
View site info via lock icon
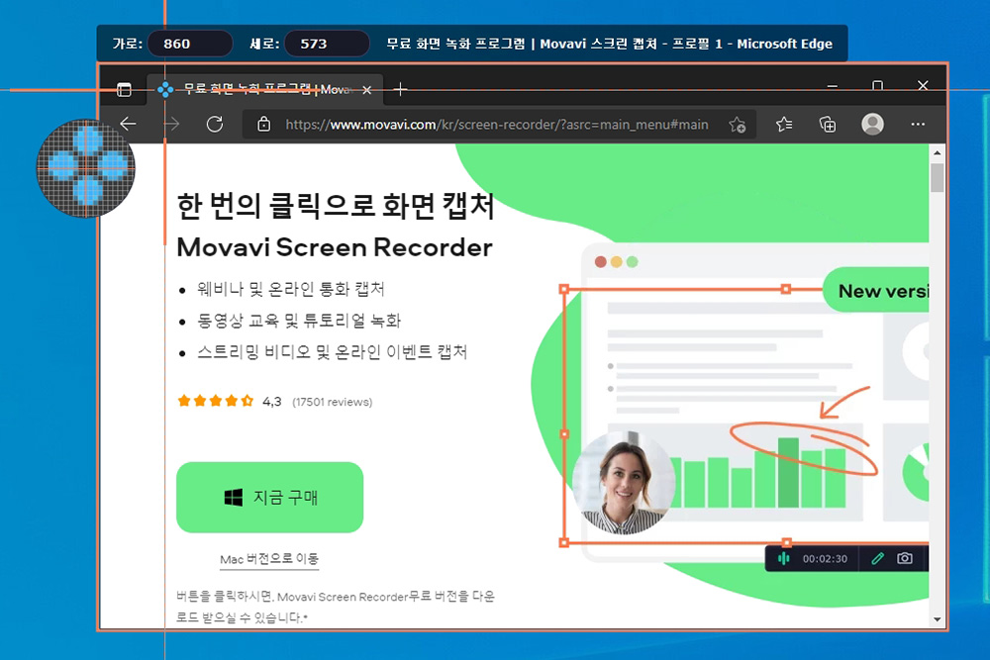(264, 125)
